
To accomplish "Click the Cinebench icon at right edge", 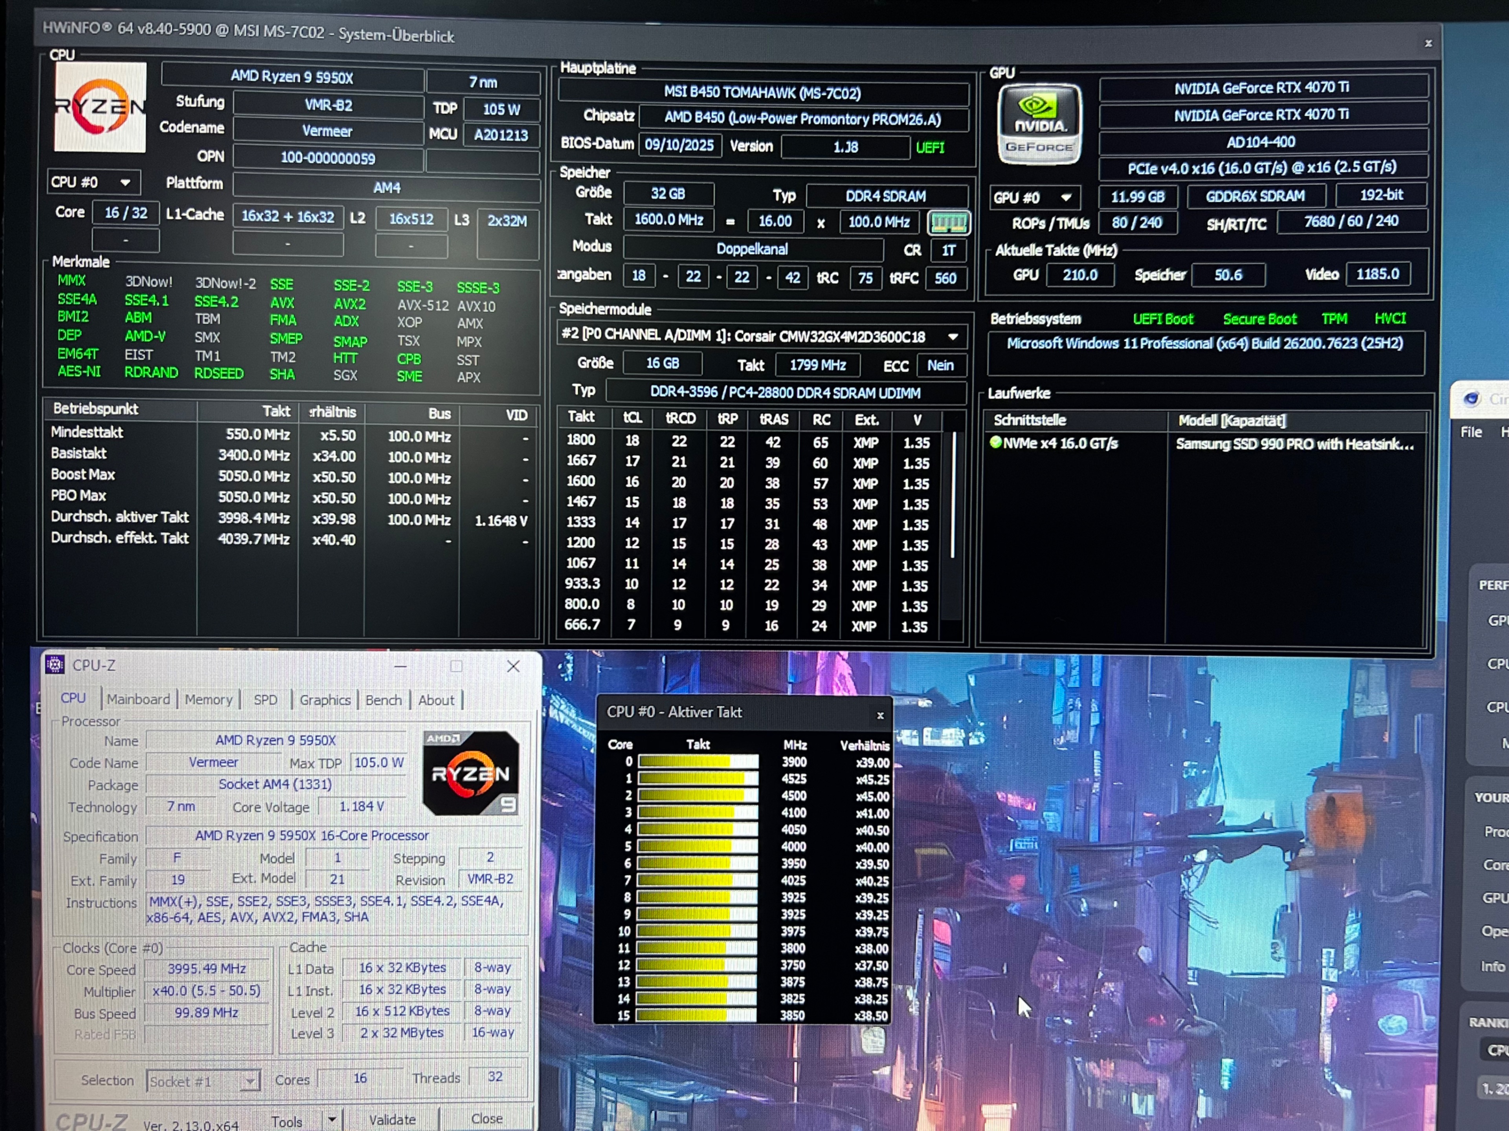I will pos(1472,399).
